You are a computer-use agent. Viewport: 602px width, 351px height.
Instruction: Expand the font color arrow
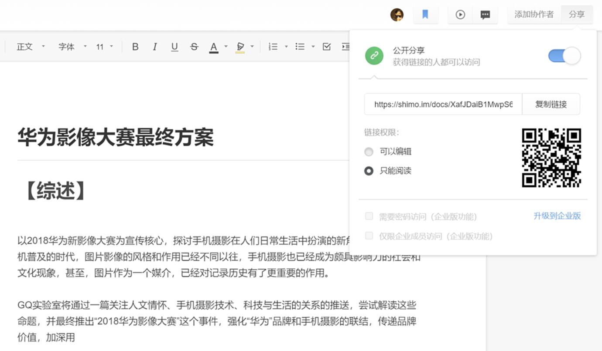tap(226, 47)
